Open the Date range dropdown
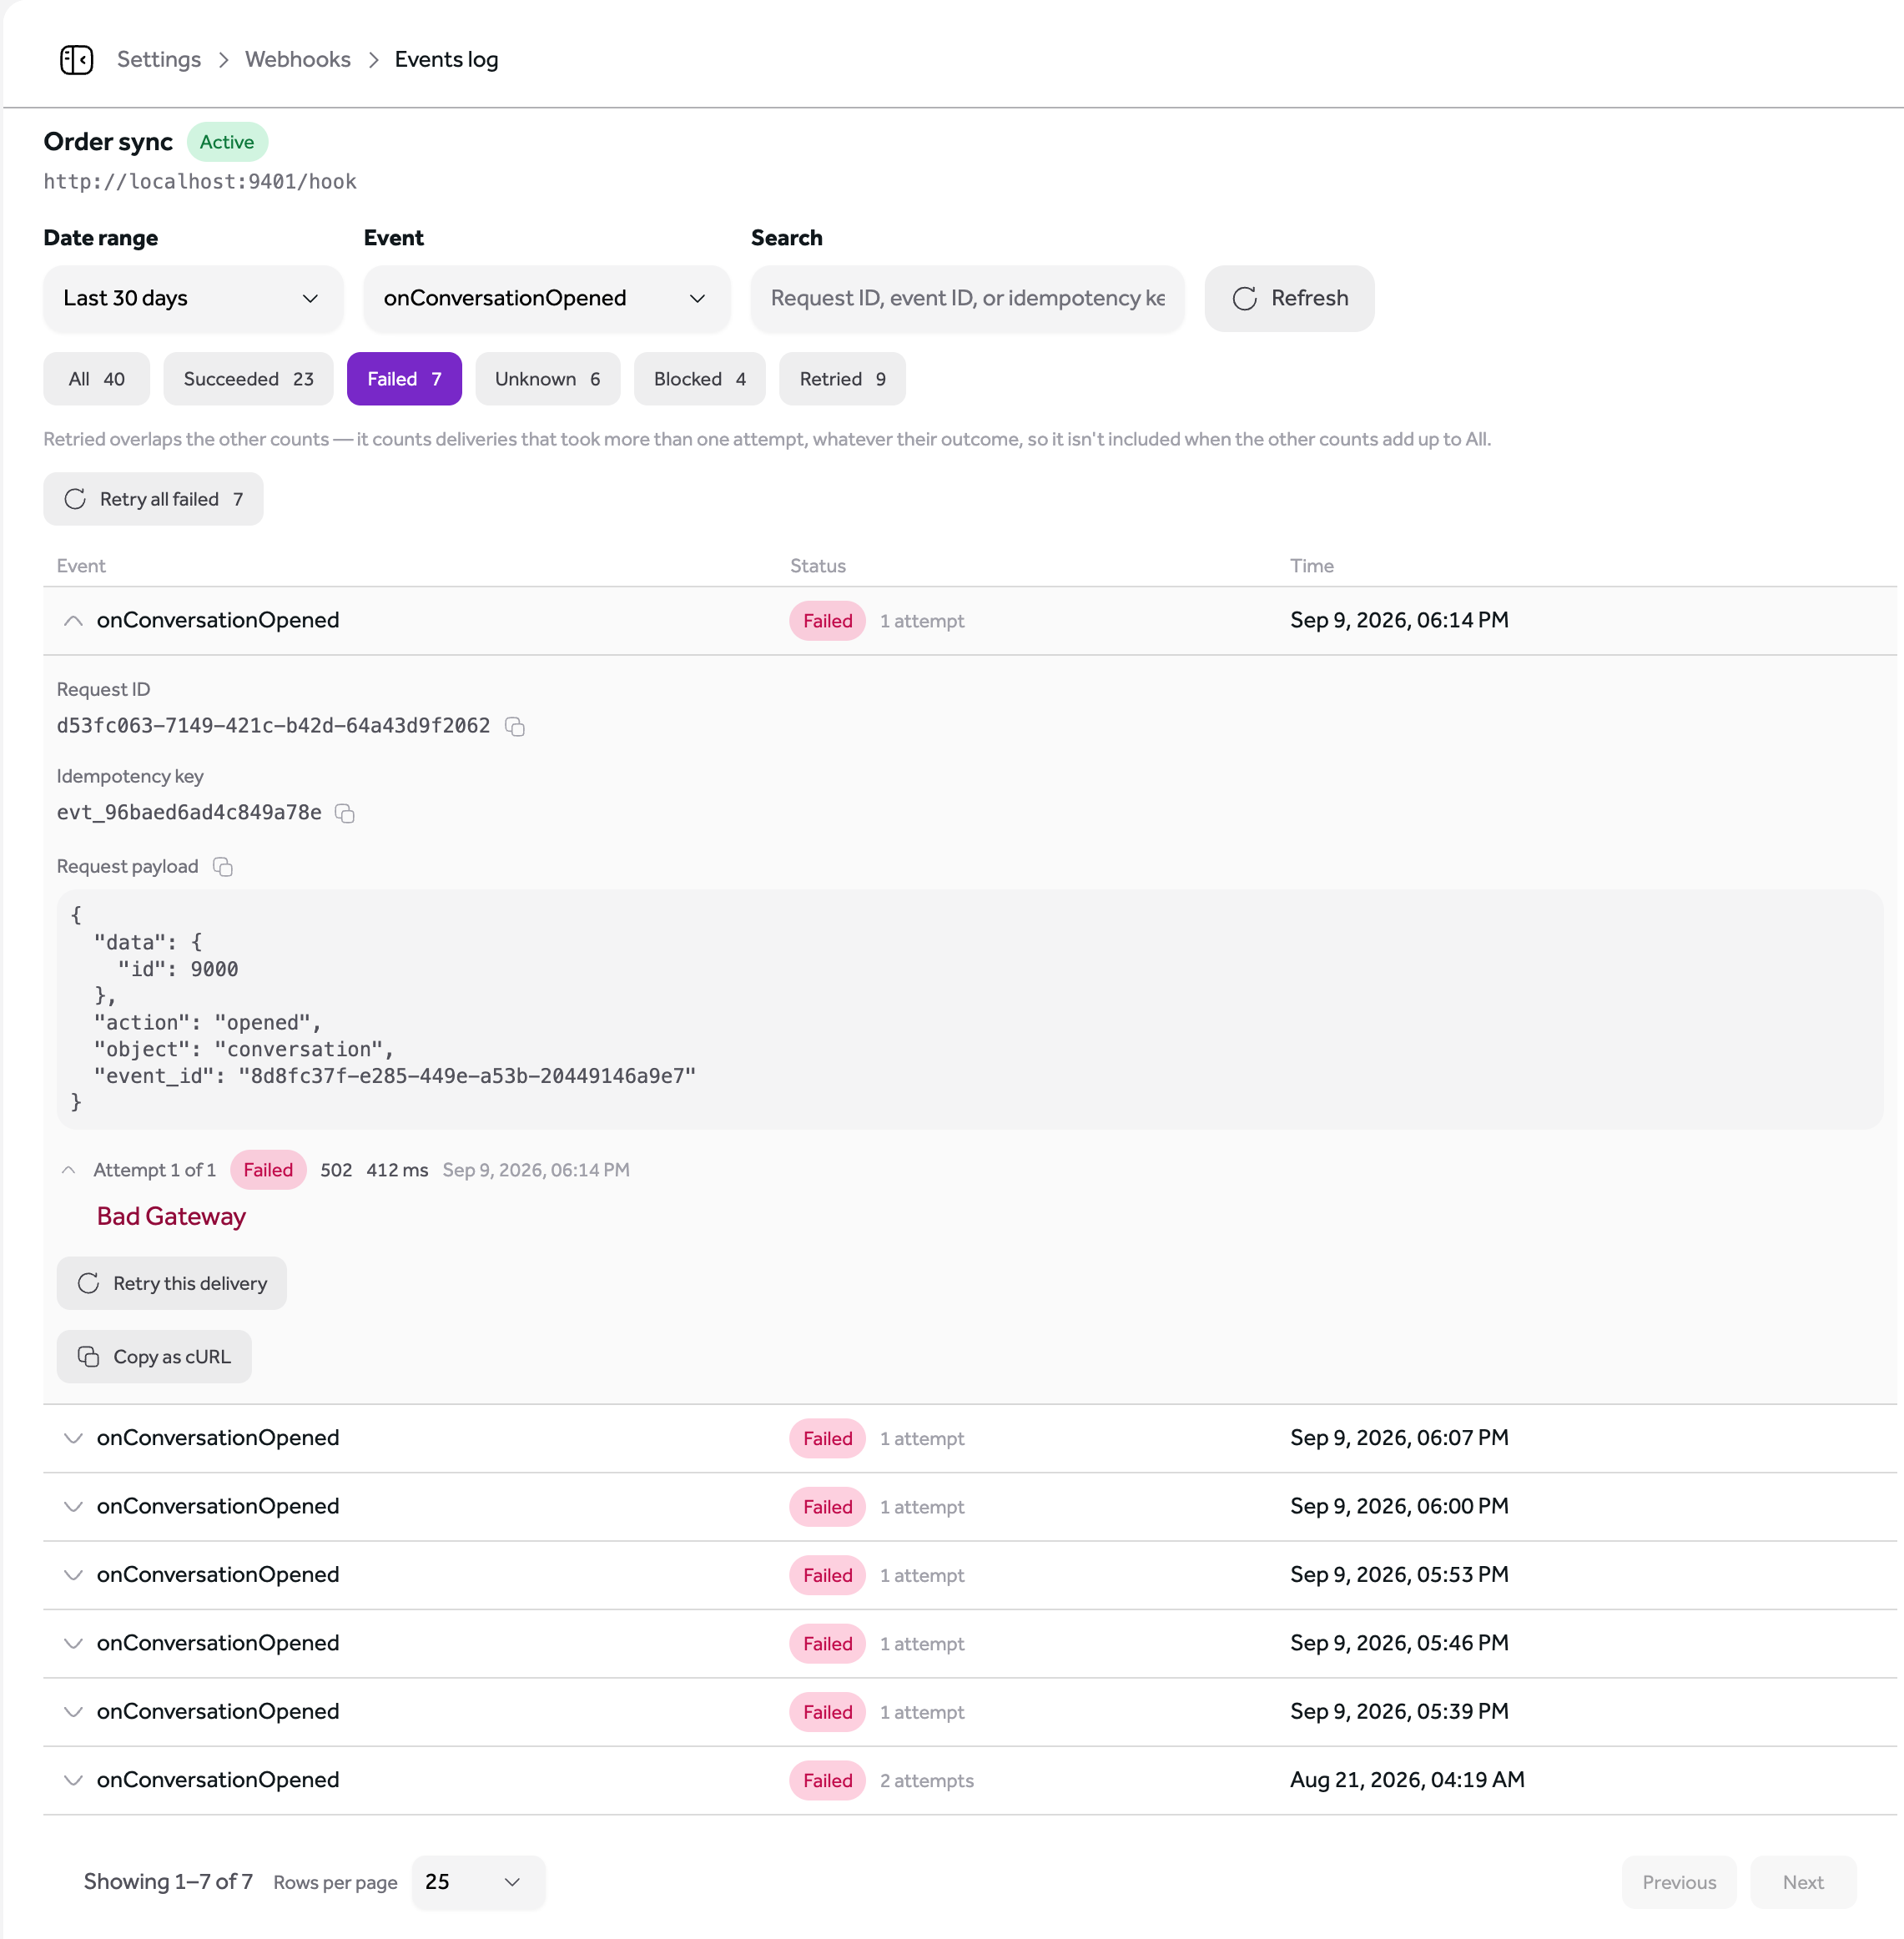1904x1939 pixels. tap(193, 298)
